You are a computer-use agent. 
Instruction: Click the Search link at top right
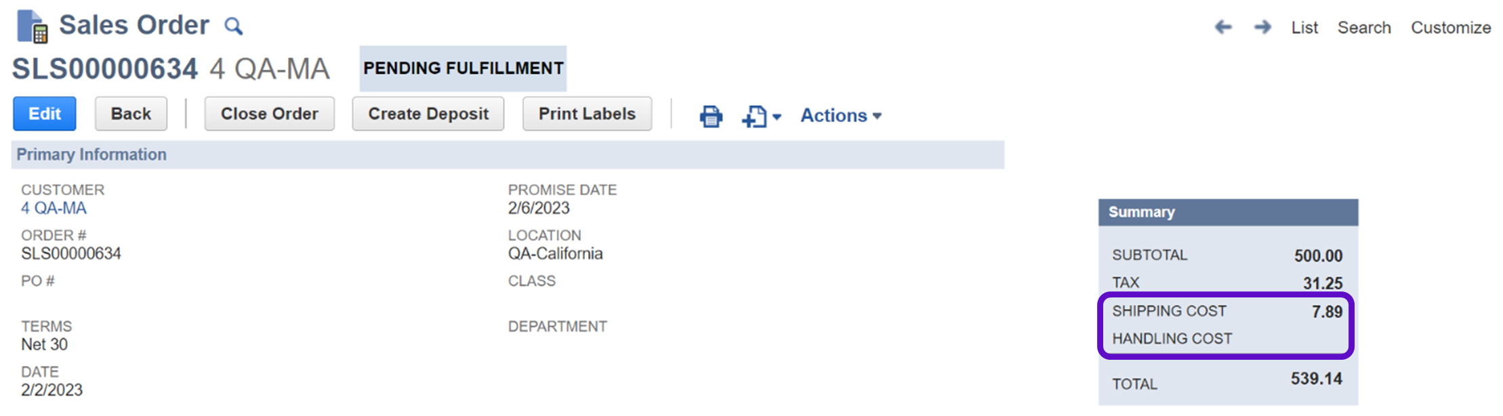tap(1363, 28)
